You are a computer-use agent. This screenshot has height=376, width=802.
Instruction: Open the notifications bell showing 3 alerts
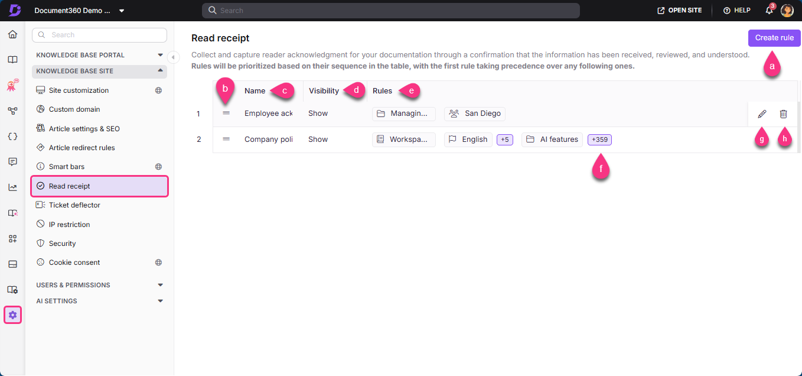pos(768,10)
